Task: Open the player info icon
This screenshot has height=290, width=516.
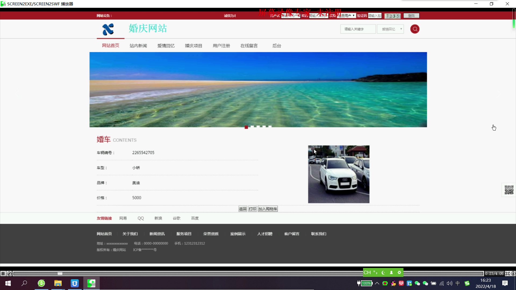Action: (513, 274)
